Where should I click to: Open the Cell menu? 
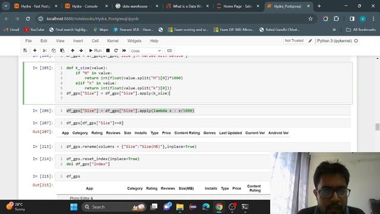pos(95,41)
